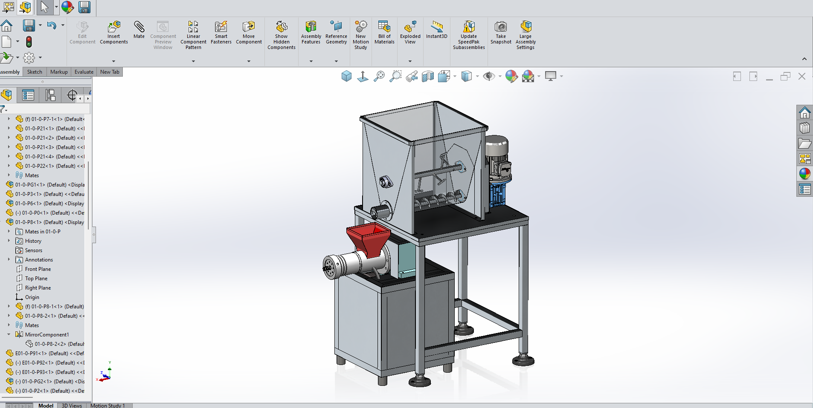Expand the 01-0-P22<1> tree item
The height and width of the screenshot is (408, 813).
click(x=9, y=166)
